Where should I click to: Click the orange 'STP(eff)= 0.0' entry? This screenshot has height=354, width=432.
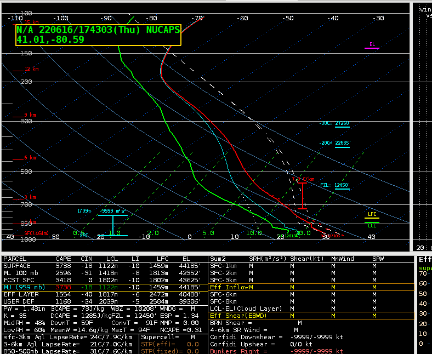(170, 344)
